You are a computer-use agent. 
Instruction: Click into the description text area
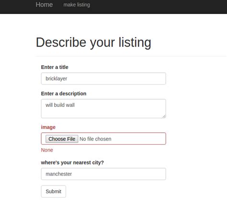[103, 109]
